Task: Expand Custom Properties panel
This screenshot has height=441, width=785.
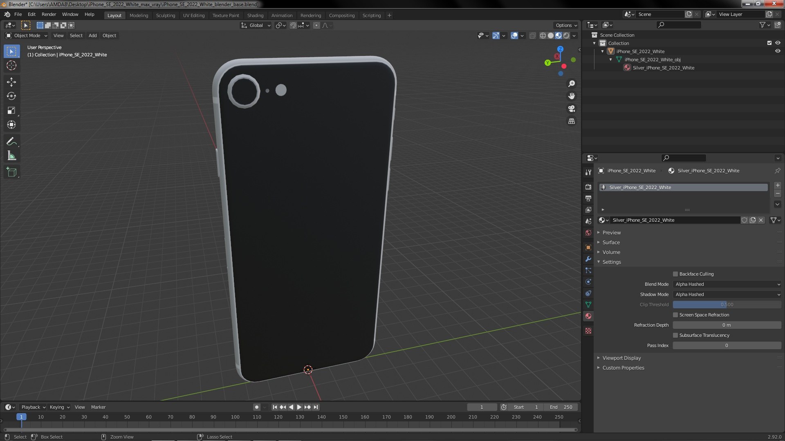Action: pyautogui.click(x=623, y=368)
